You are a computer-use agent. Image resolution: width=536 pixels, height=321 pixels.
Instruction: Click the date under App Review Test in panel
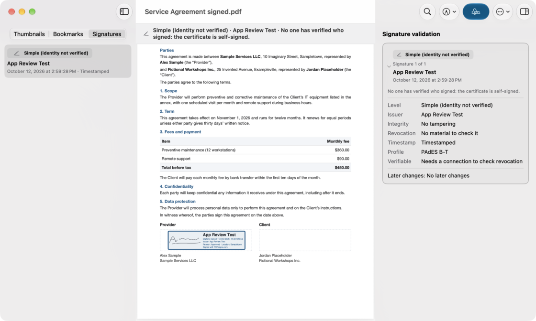click(x=427, y=80)
